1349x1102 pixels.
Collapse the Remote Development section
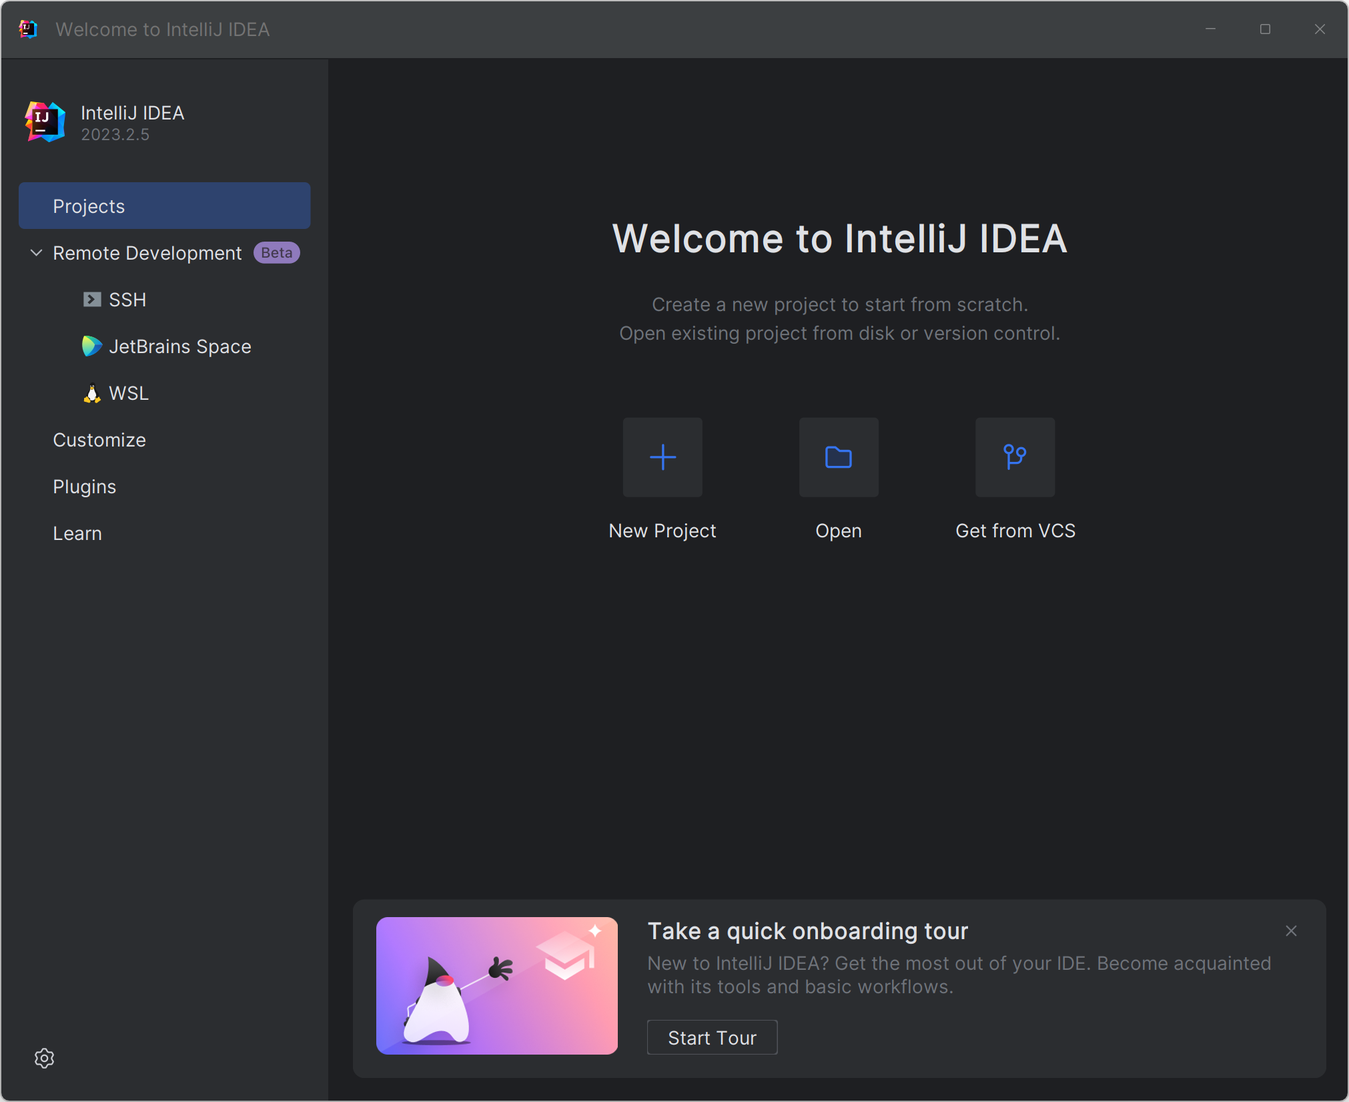(x=37, y=253)
